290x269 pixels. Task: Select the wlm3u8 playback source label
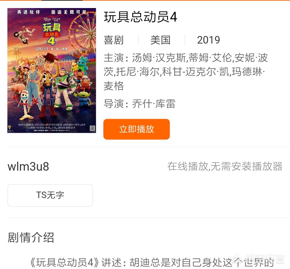click(28, 166)
